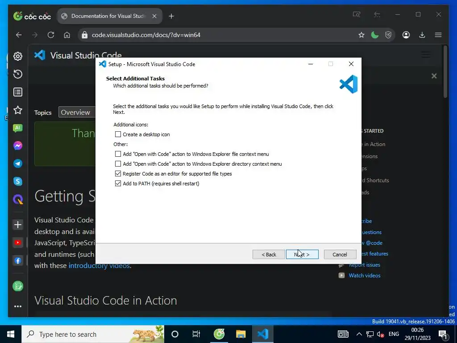
Task: Open Messenger from the browser sidebar
Action: coord(18,146)
